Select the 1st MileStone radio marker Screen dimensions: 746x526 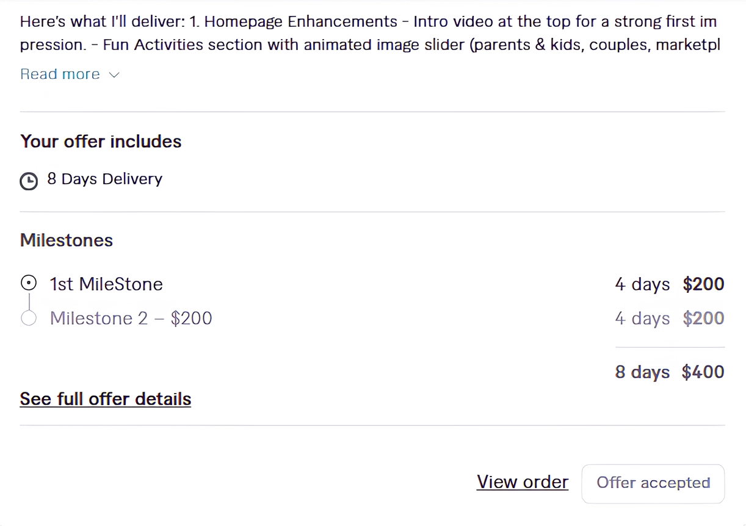[28, 283]
